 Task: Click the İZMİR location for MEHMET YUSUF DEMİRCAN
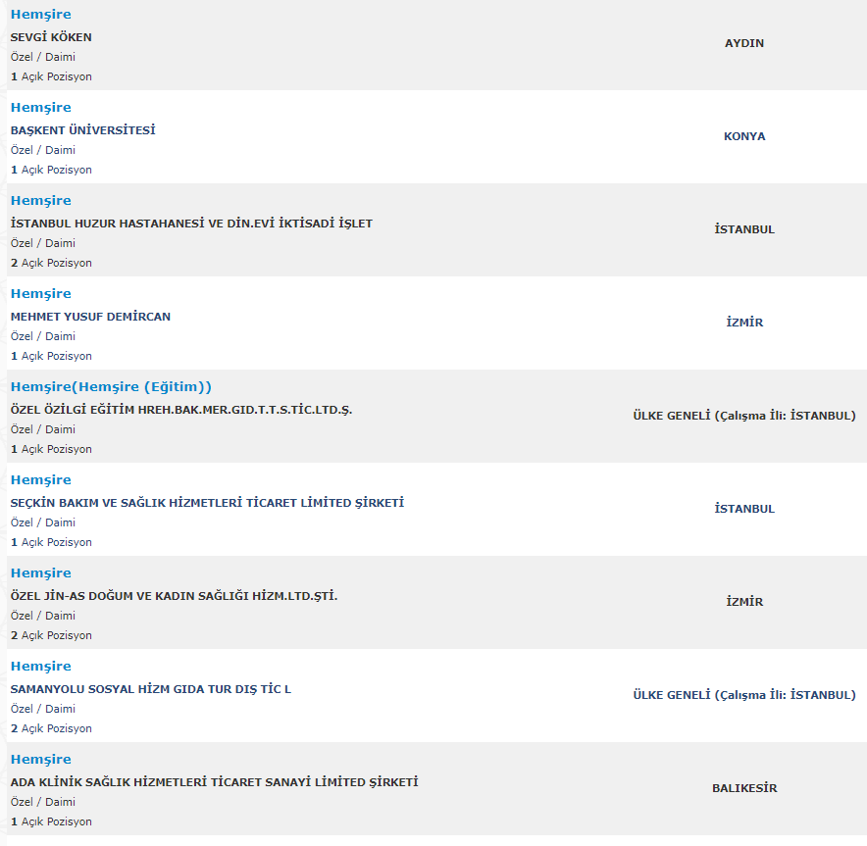pyautogui.click(x=744, y=323)
